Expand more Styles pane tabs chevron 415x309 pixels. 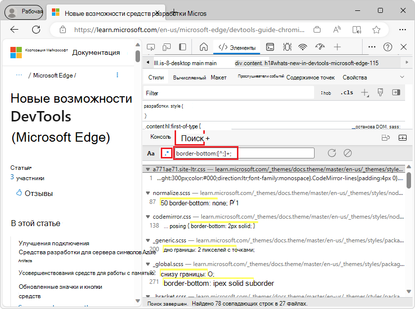(x=402, y=77)
